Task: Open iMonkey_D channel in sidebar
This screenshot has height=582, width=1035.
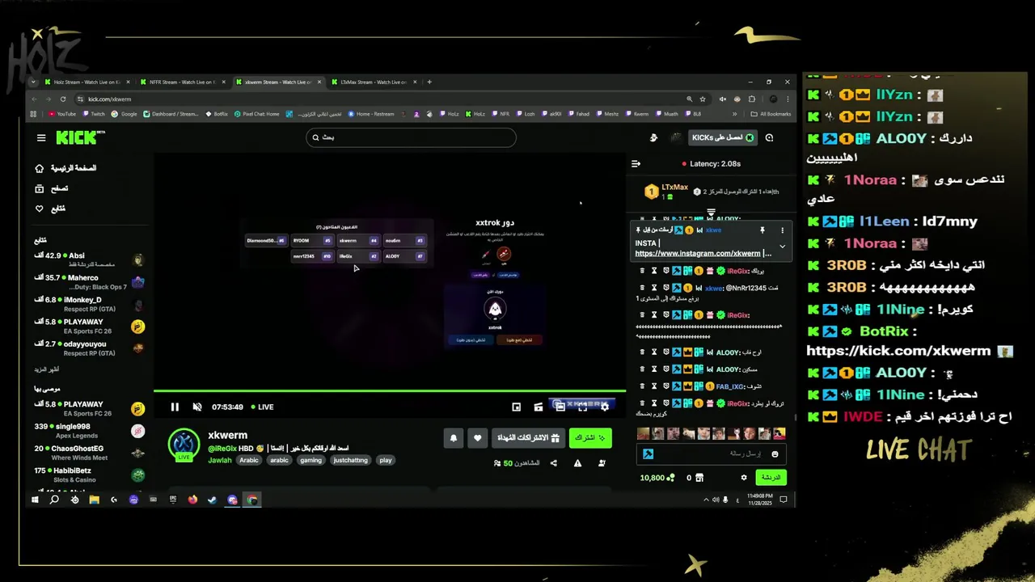Action: [89, 304]
